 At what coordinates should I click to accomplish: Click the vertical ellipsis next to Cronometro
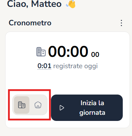(x=121, y=23)
